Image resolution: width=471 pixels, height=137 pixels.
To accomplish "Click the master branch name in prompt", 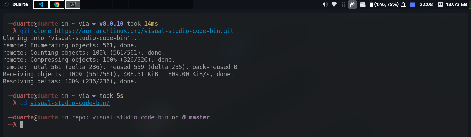I will click(199, 117).
